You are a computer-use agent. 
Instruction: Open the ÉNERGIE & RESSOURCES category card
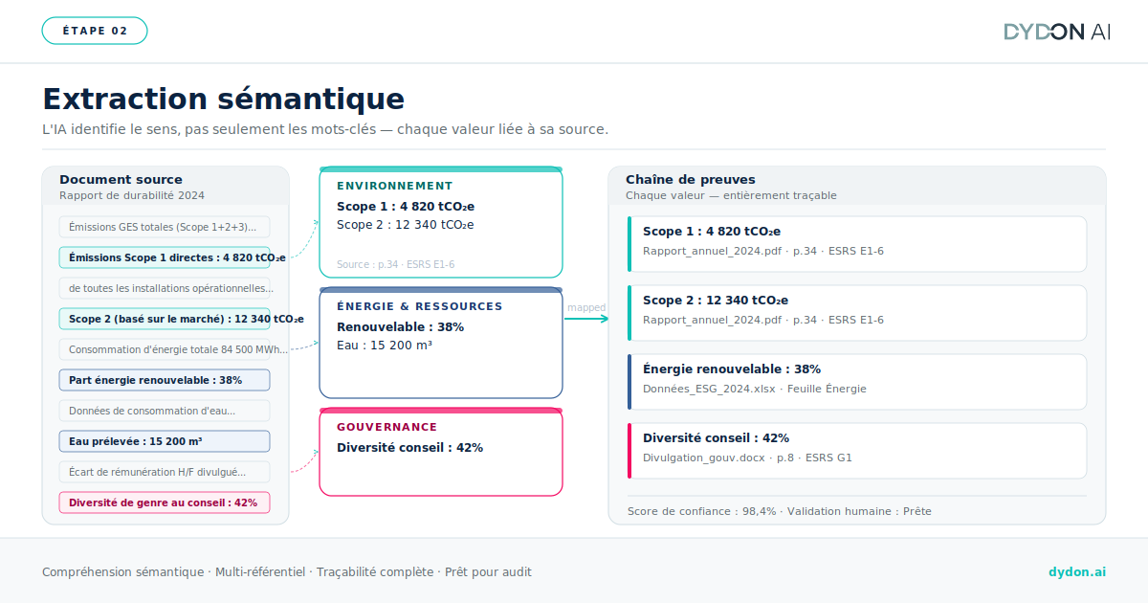440,343
